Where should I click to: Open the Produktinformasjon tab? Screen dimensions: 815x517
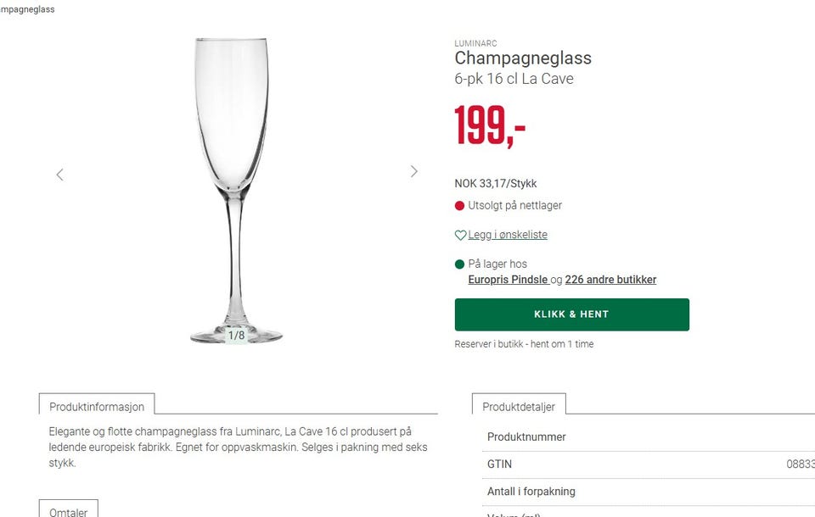[97, 406]
